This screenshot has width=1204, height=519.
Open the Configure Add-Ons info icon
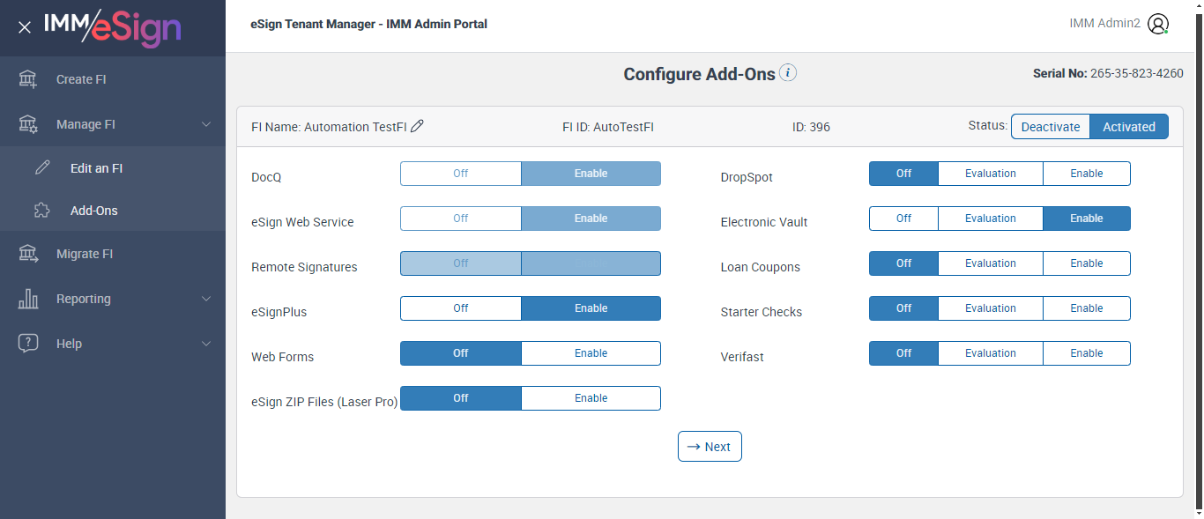pos(788,73)
